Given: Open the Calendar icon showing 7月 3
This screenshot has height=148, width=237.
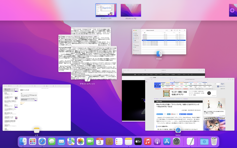Looking at the screenshot, I should pyautogui.click(x=100, y=141).
